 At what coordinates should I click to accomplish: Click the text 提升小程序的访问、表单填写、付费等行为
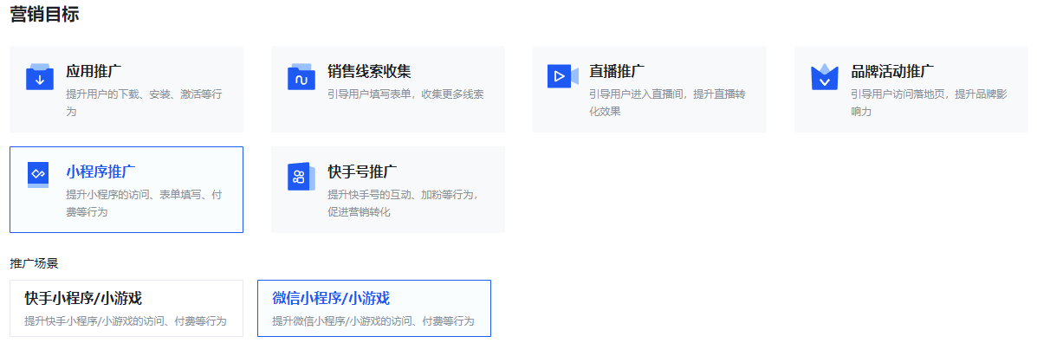click(144, 204)
